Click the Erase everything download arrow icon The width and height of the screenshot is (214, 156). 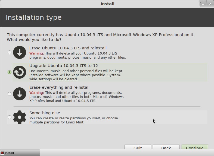(20, 94)
